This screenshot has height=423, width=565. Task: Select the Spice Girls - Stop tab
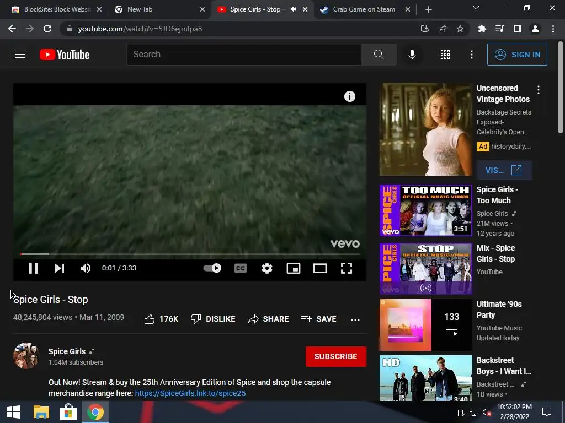click(x=255, y=9)
